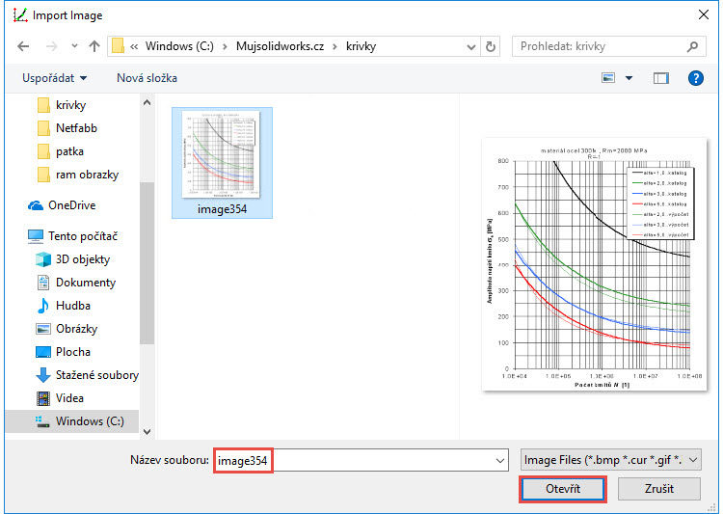Click the Název souboru filename field
The height and width of the screenshot is (514, 723).
(x=361, y=460)
